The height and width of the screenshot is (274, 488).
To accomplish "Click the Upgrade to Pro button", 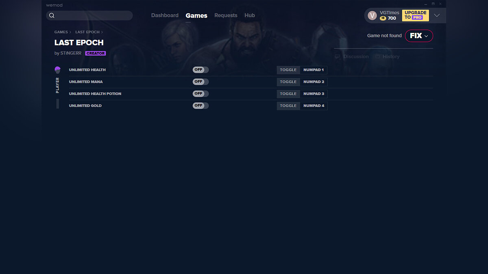I will pyautogui.click(x=415, y=15).
